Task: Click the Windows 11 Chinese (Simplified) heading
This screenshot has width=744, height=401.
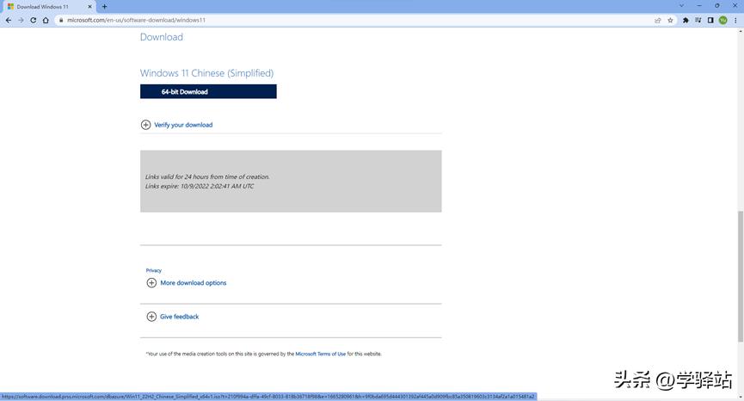Action: pos(207,73)
